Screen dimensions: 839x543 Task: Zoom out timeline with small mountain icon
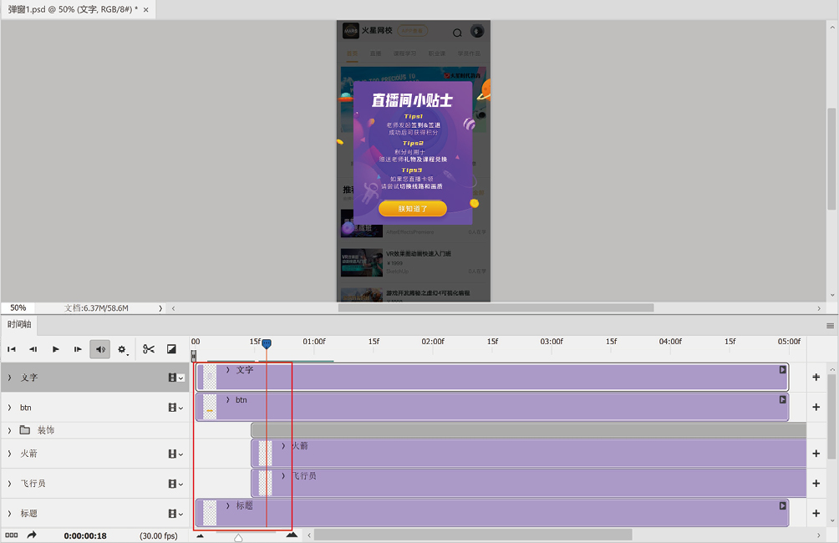pyautogui.click(x=200, y=535)
